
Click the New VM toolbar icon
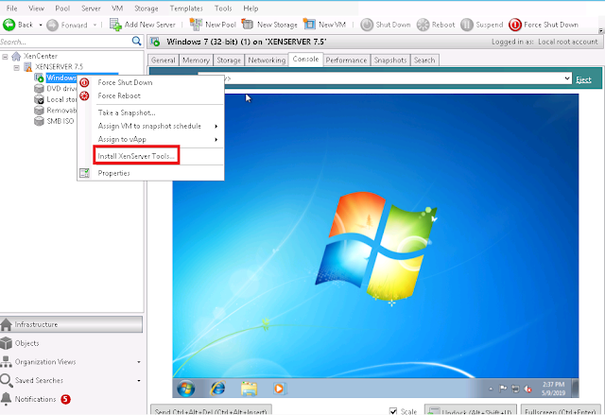[x=309, y=25]
